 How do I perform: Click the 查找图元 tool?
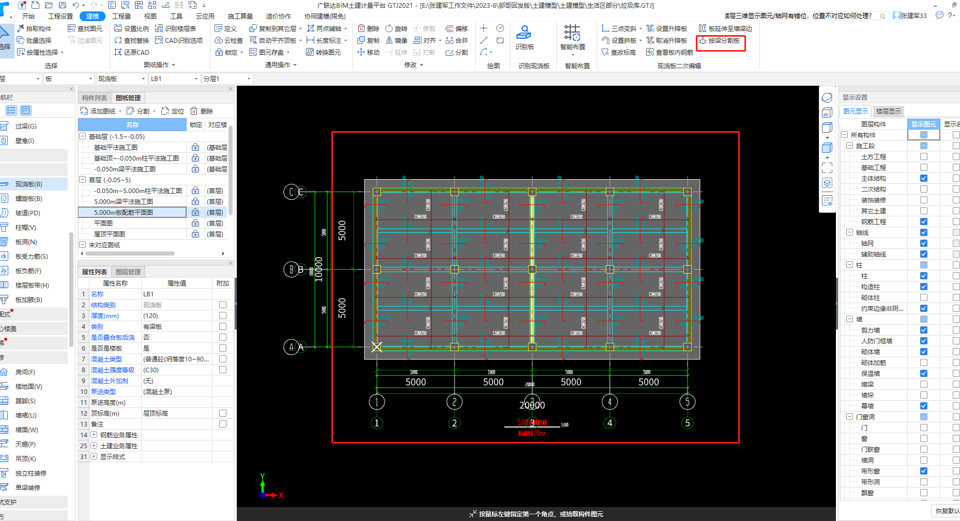85,28
